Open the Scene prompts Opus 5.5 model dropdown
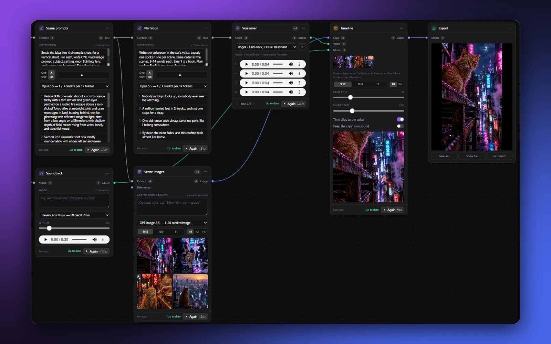 tap(74, 86)
